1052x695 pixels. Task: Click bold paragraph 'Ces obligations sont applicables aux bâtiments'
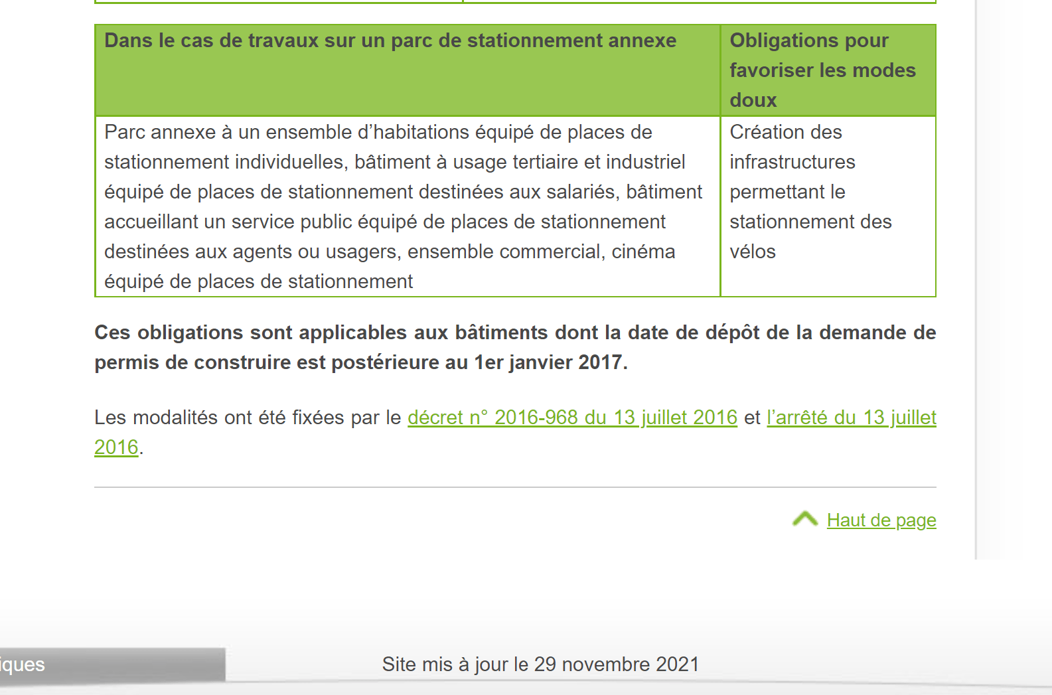click(x=515, y=347)
